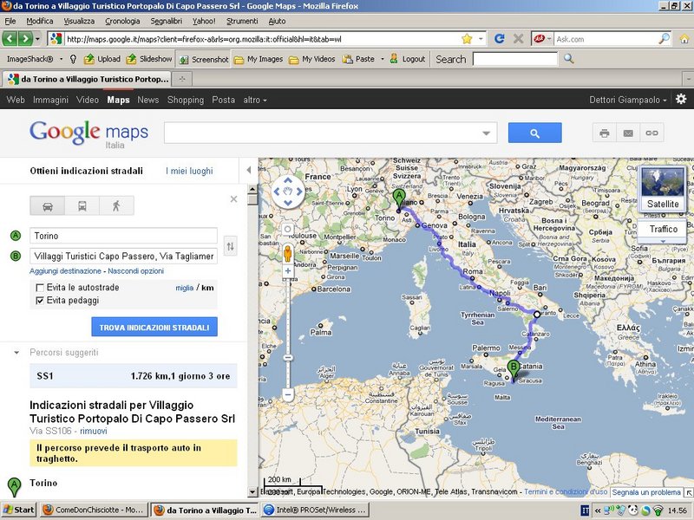Viewport: 694px width, 520px height.
Task: Open the URL bar history dropdown
Action: pos(481,39)
